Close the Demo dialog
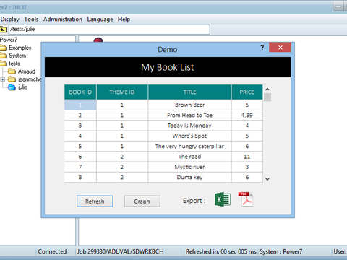Image resolution: width=347 pixels, height=260 pixels. click(x=280, y=48)
